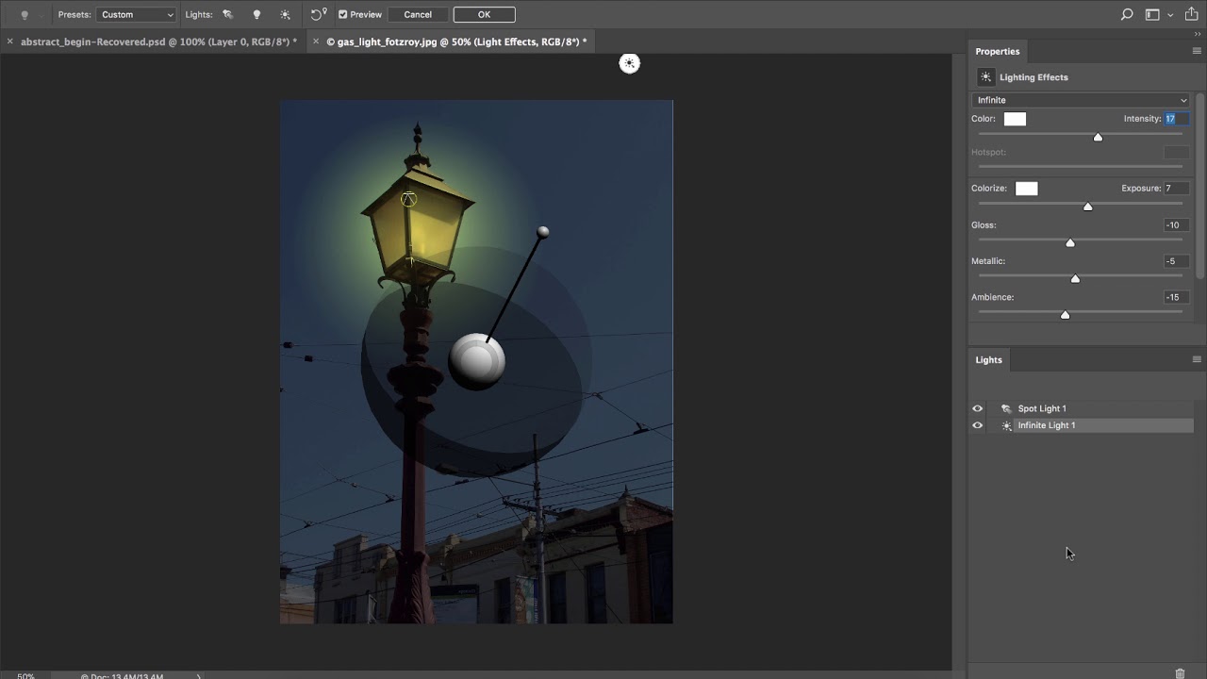
Task: Add a new Spot Light from toolbar
Action: point(227,15)
